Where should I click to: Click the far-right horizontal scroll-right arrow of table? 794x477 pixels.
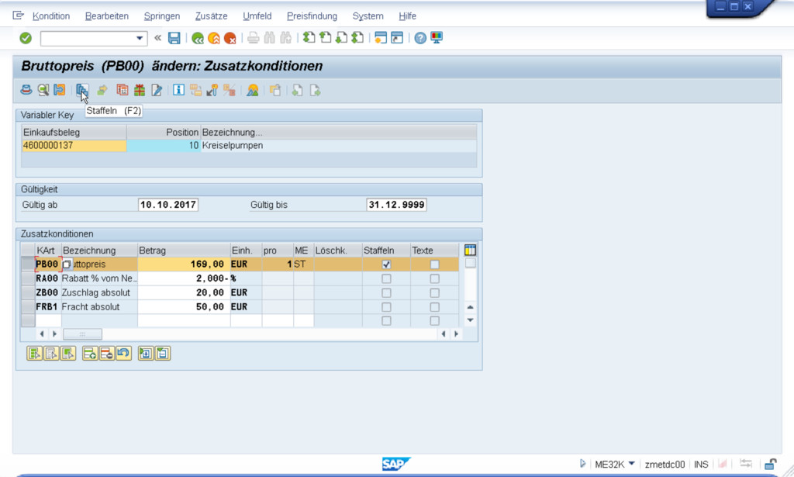point(456,334)
